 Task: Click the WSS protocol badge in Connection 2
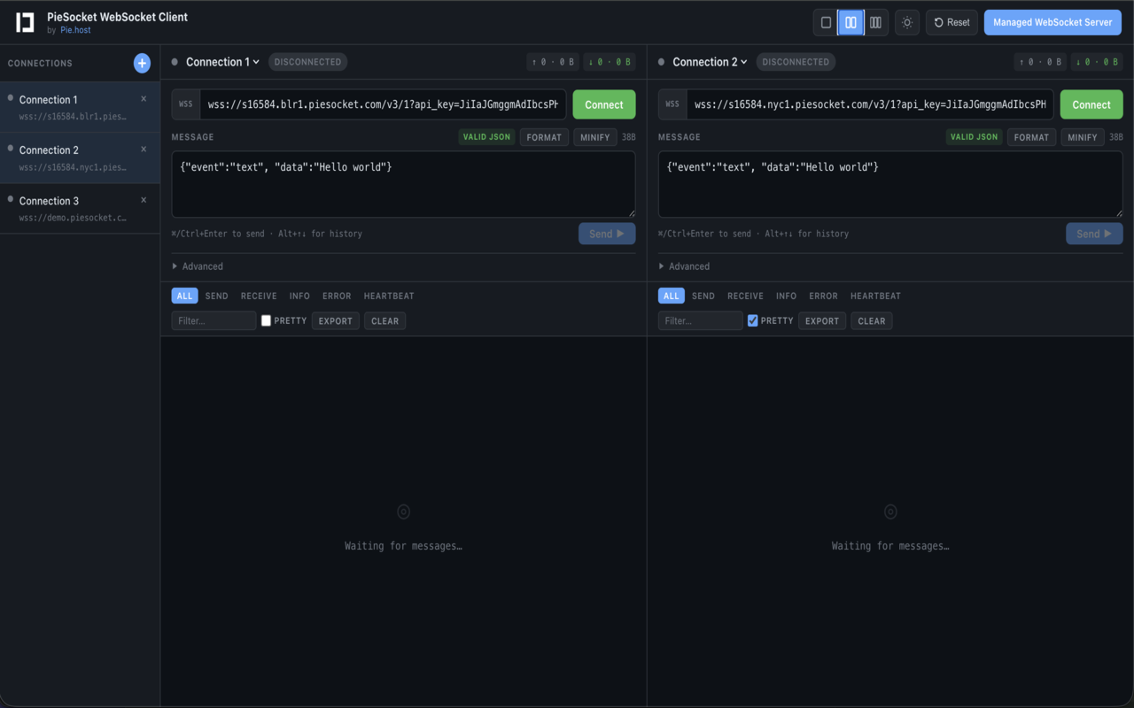pos(672,104)
